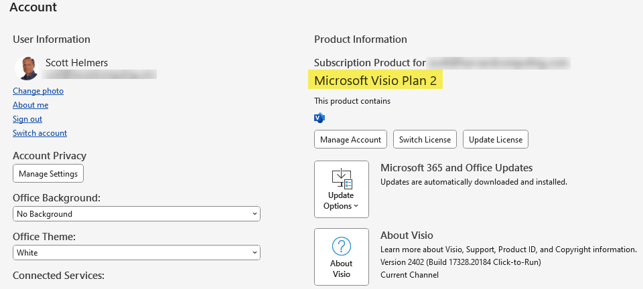
Task: Click the About Visio question mark icon
Action: 342,247
